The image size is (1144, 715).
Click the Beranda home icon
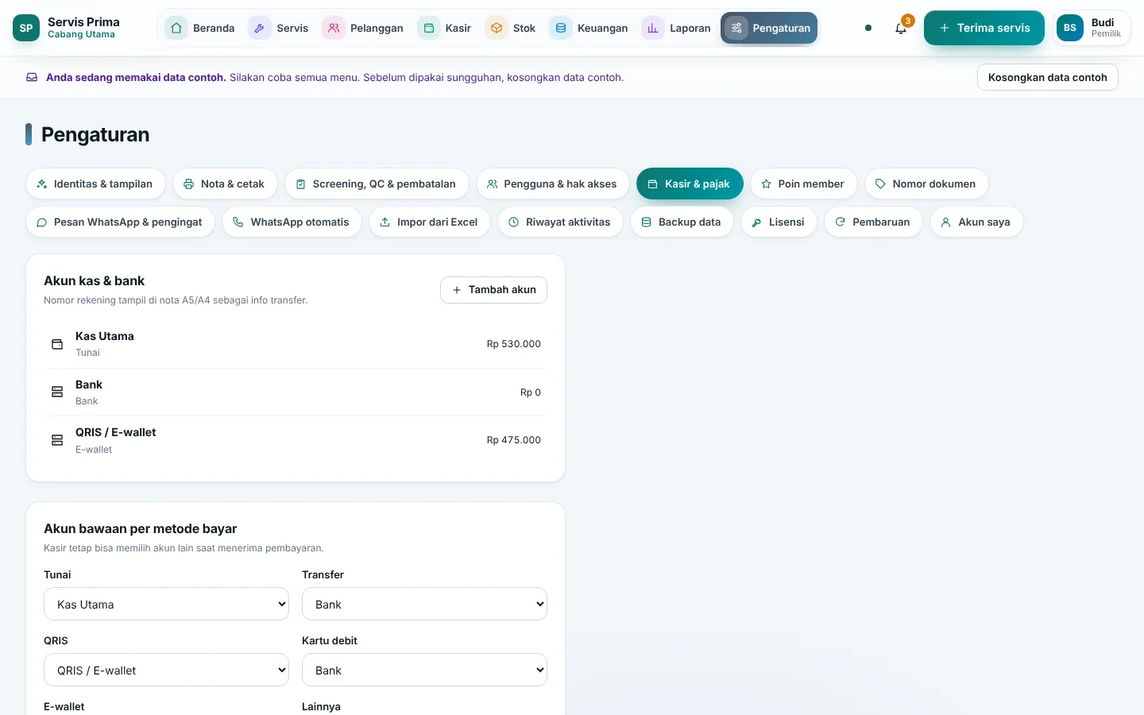[x=176, y=28]
